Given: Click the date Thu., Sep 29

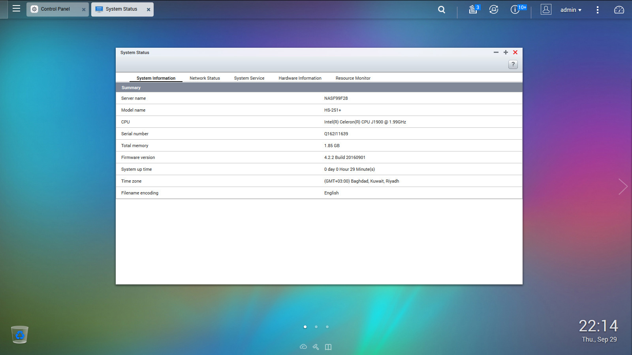Looking at the screenshot, I should [x=599, y=339].
